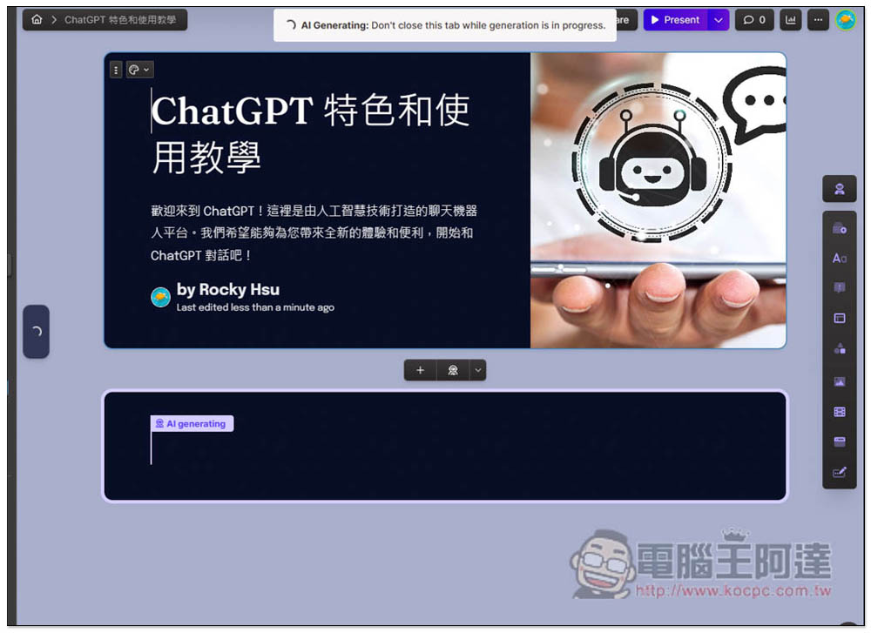Open the video and media embed icon
This screenshot has height=633, width=871.
pyautogui.click(x=839, y=412)
